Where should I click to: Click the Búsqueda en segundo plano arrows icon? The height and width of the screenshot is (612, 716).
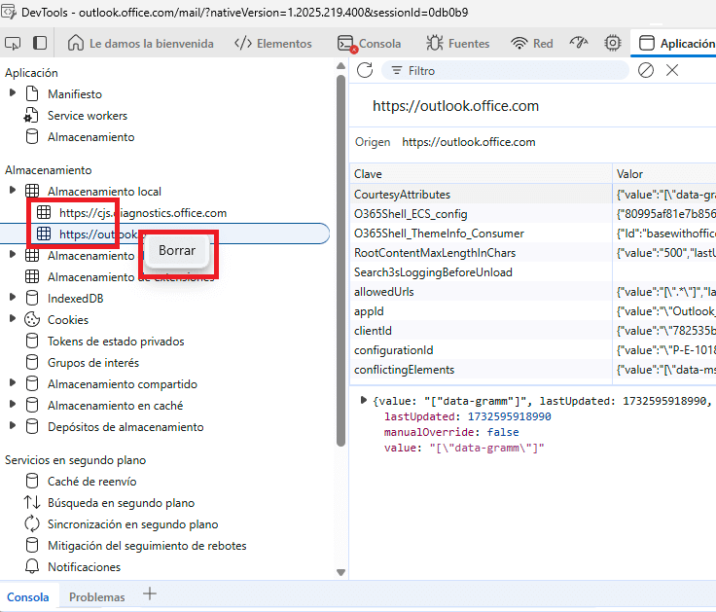point(32,502)
